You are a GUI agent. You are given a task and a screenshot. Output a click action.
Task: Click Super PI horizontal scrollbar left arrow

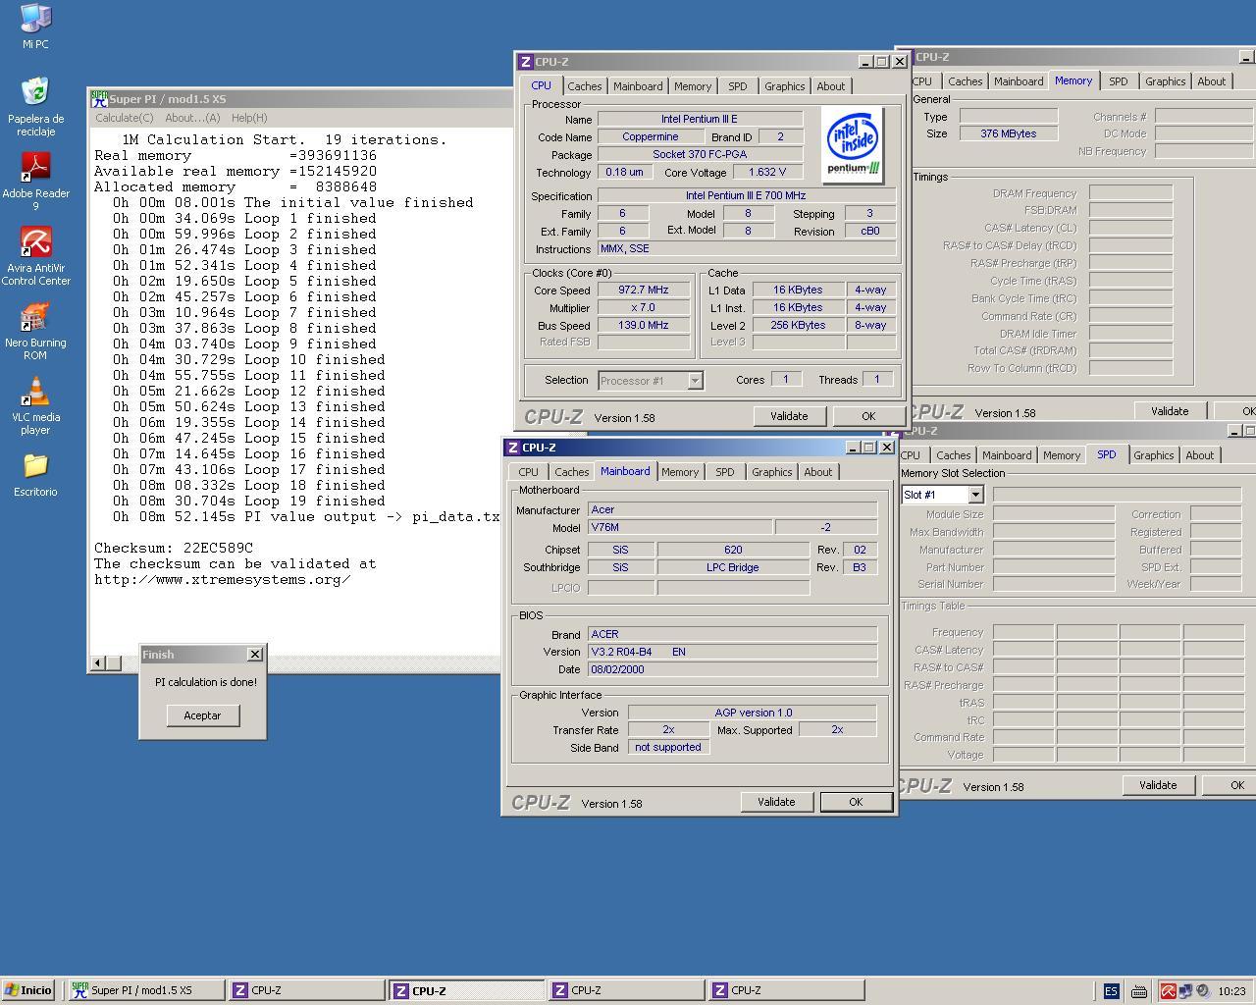click(x=97, y=663)
